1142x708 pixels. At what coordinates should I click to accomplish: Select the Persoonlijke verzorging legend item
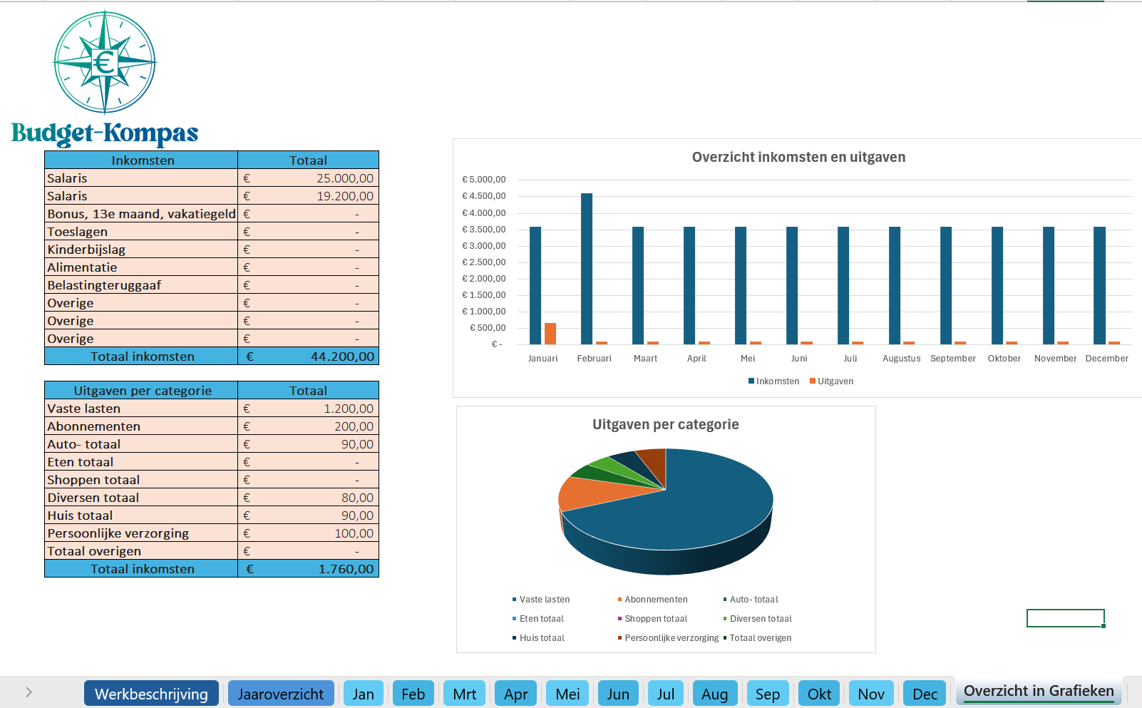670,638
